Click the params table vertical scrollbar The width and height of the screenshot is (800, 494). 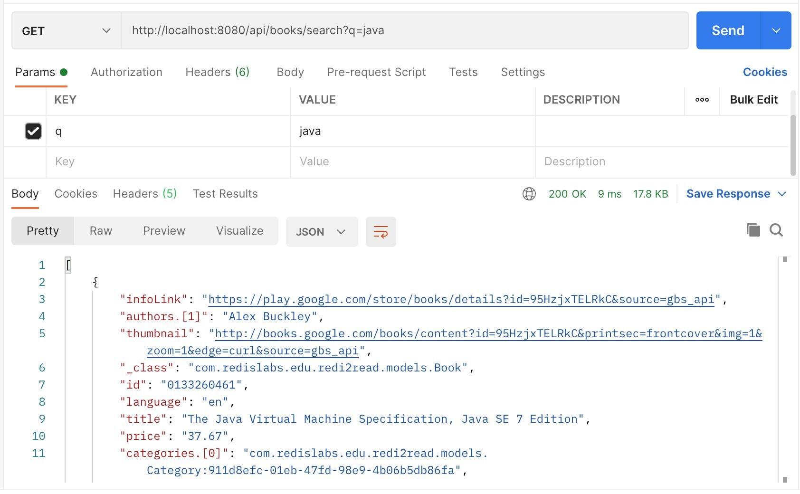(793, 145)
